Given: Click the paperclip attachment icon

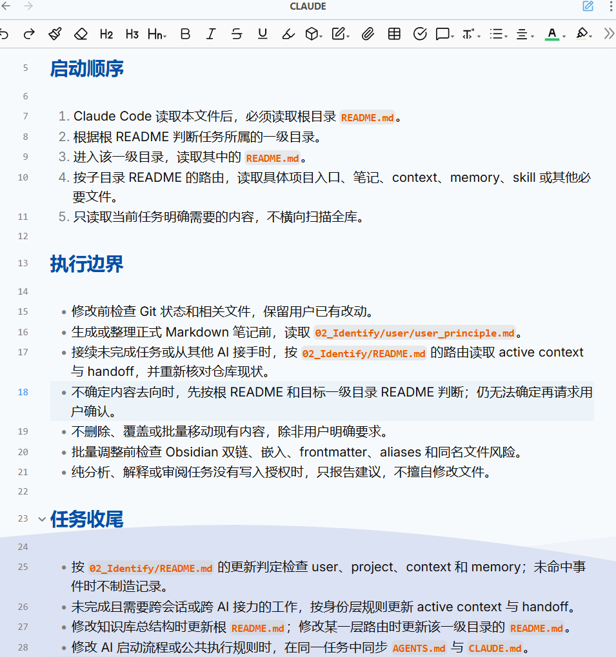Looking at the screenshot, I should click(368, 34).
